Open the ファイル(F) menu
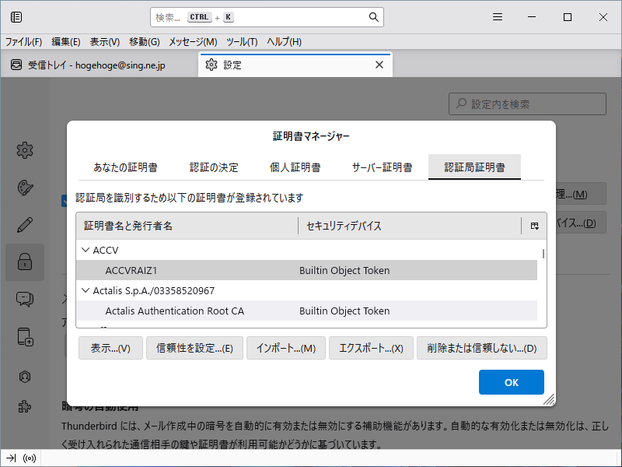This screenshot has height=467, width=622. click(23, 42)
